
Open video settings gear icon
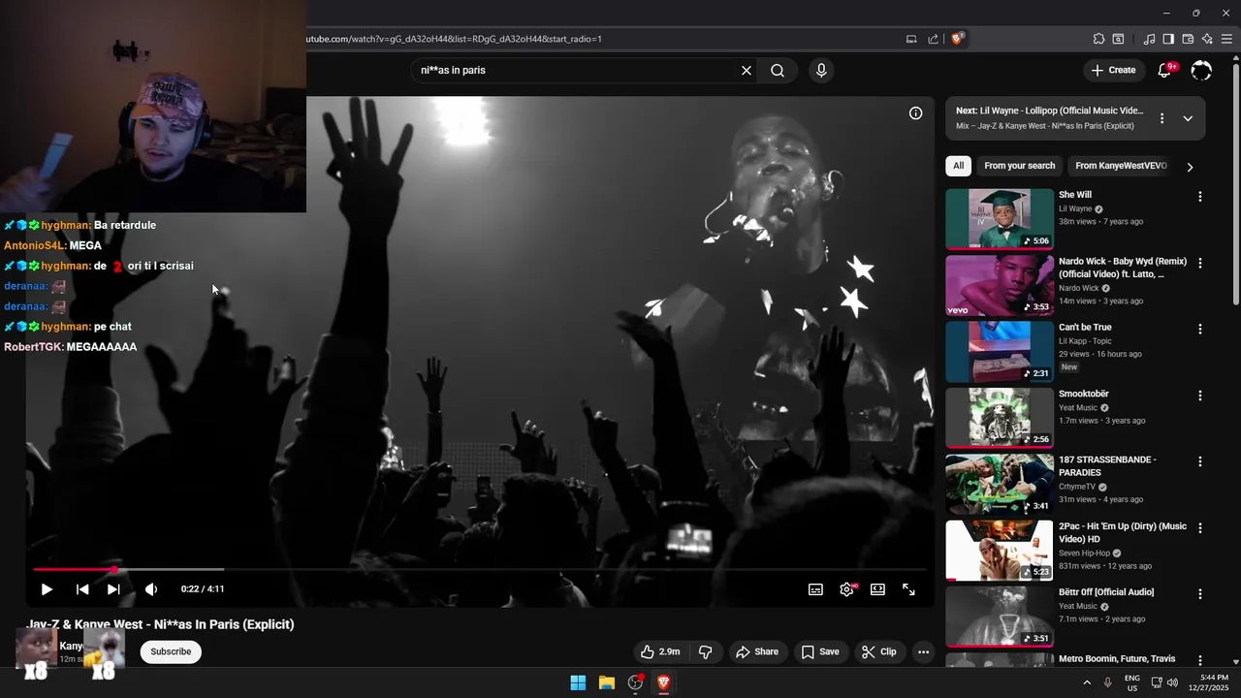pos(847,589)
